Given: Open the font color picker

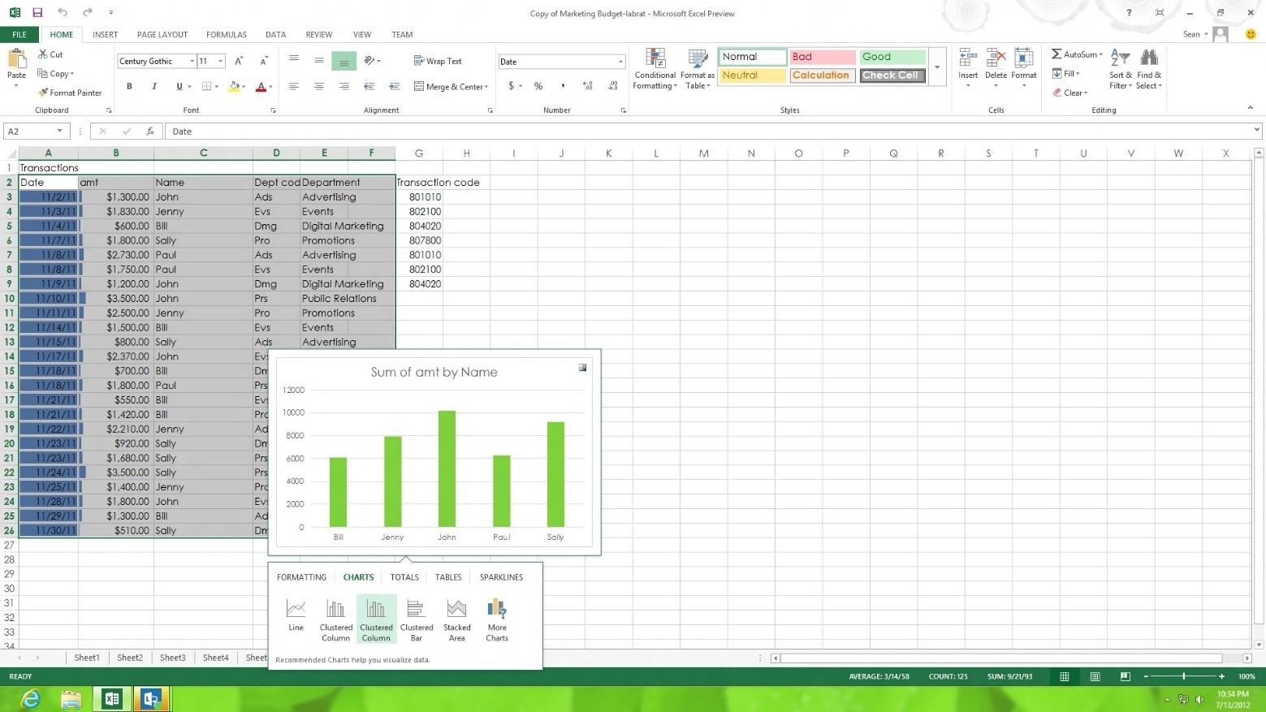Looking at the screenshot, I should point(270,86).
